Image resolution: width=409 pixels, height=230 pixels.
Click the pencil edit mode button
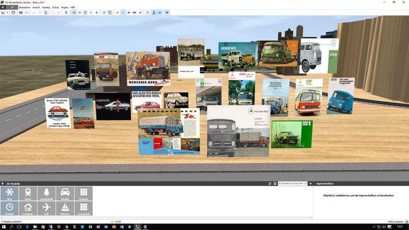[x=12, y=7]
